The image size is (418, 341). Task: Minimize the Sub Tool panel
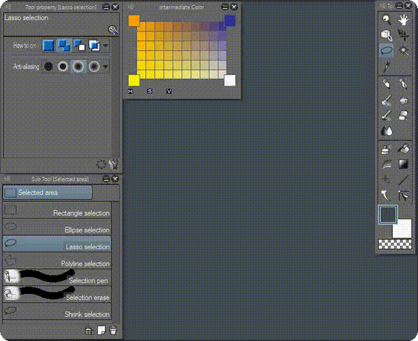(x=106, y=179)
